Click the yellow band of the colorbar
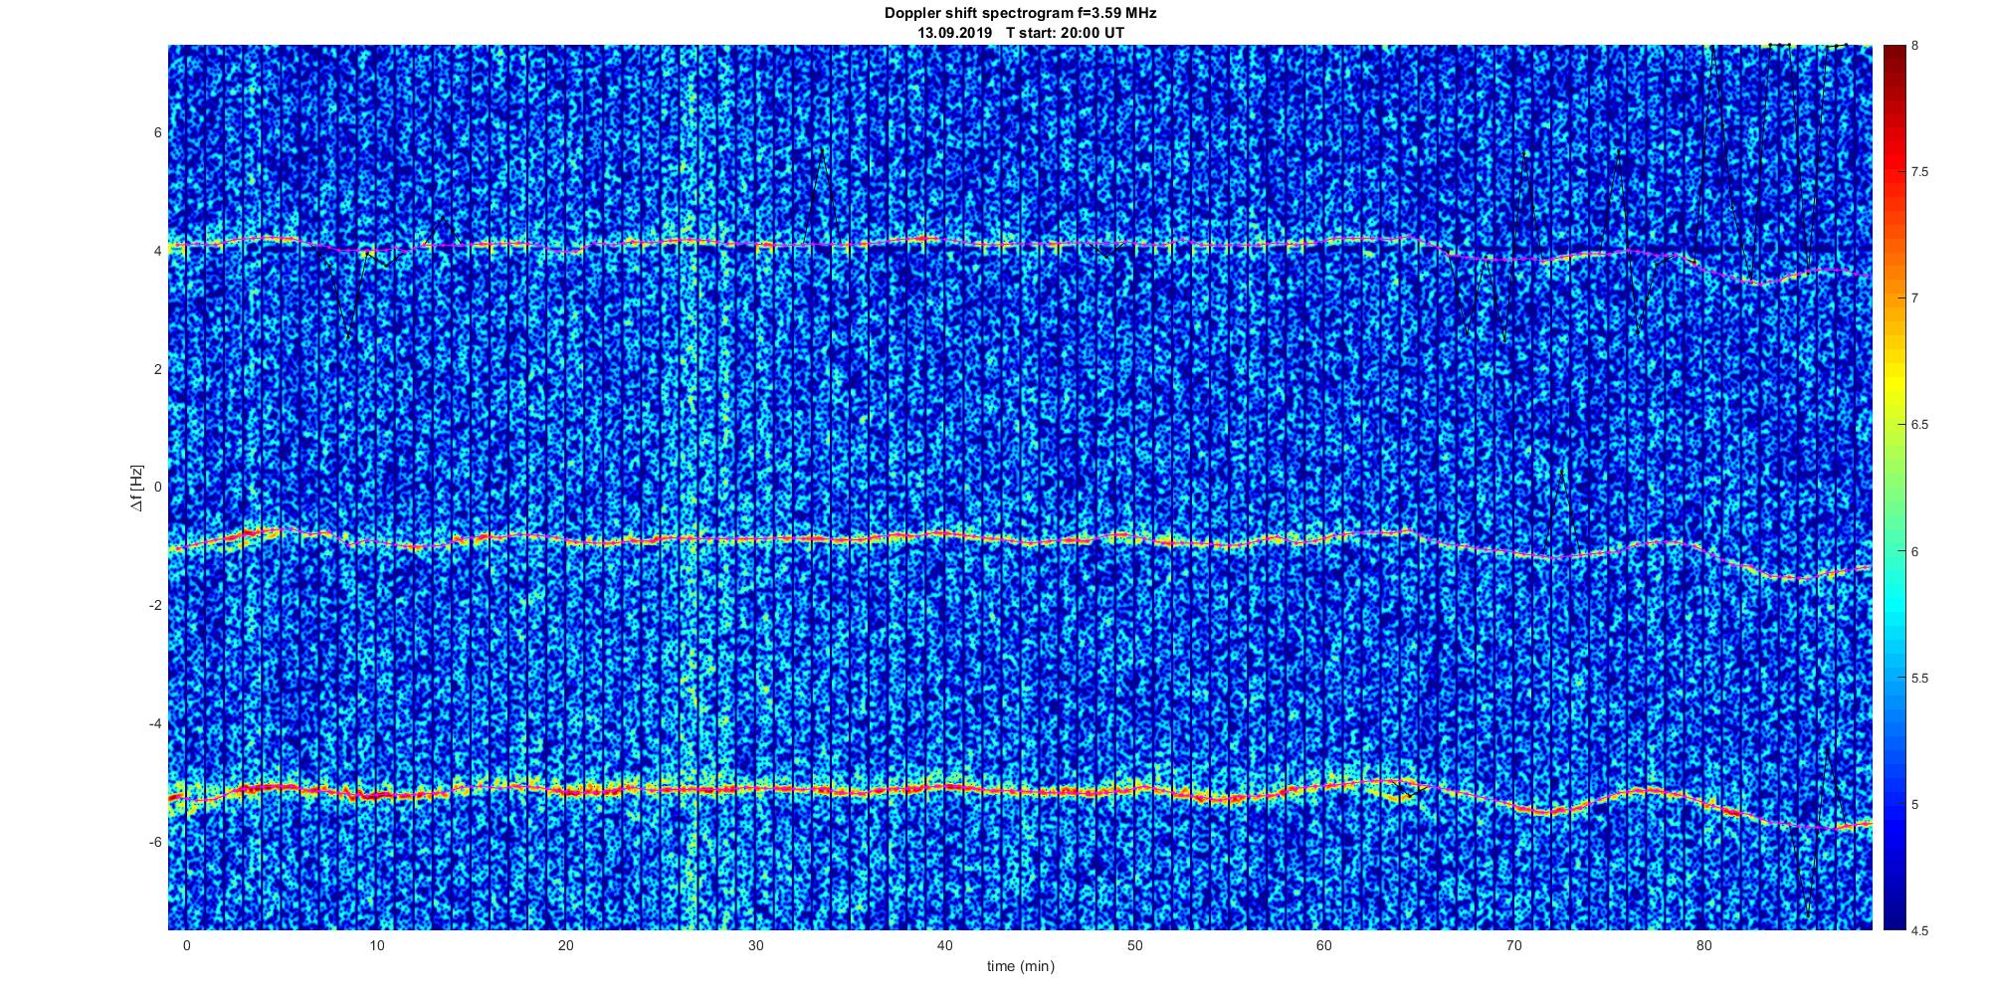Viewport: 1990px width, 998px height. 1893,383
